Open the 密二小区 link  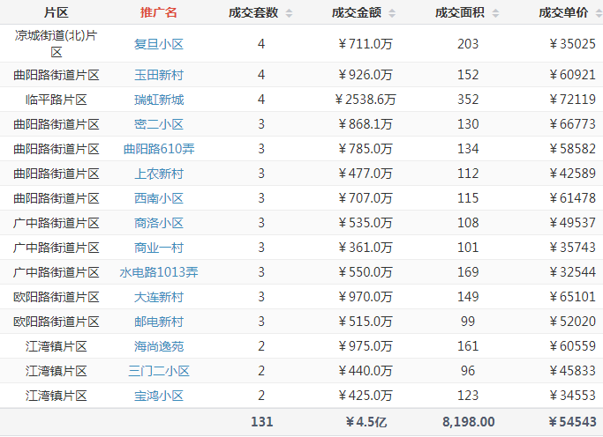point(159,124)
